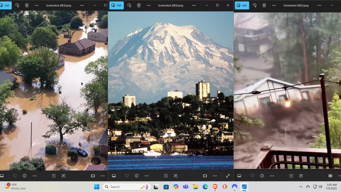This screenshot has width=341, height=192.
Task: Favorite the Screenshot (865).png mountain photo
Action: [x=127, y=176]
